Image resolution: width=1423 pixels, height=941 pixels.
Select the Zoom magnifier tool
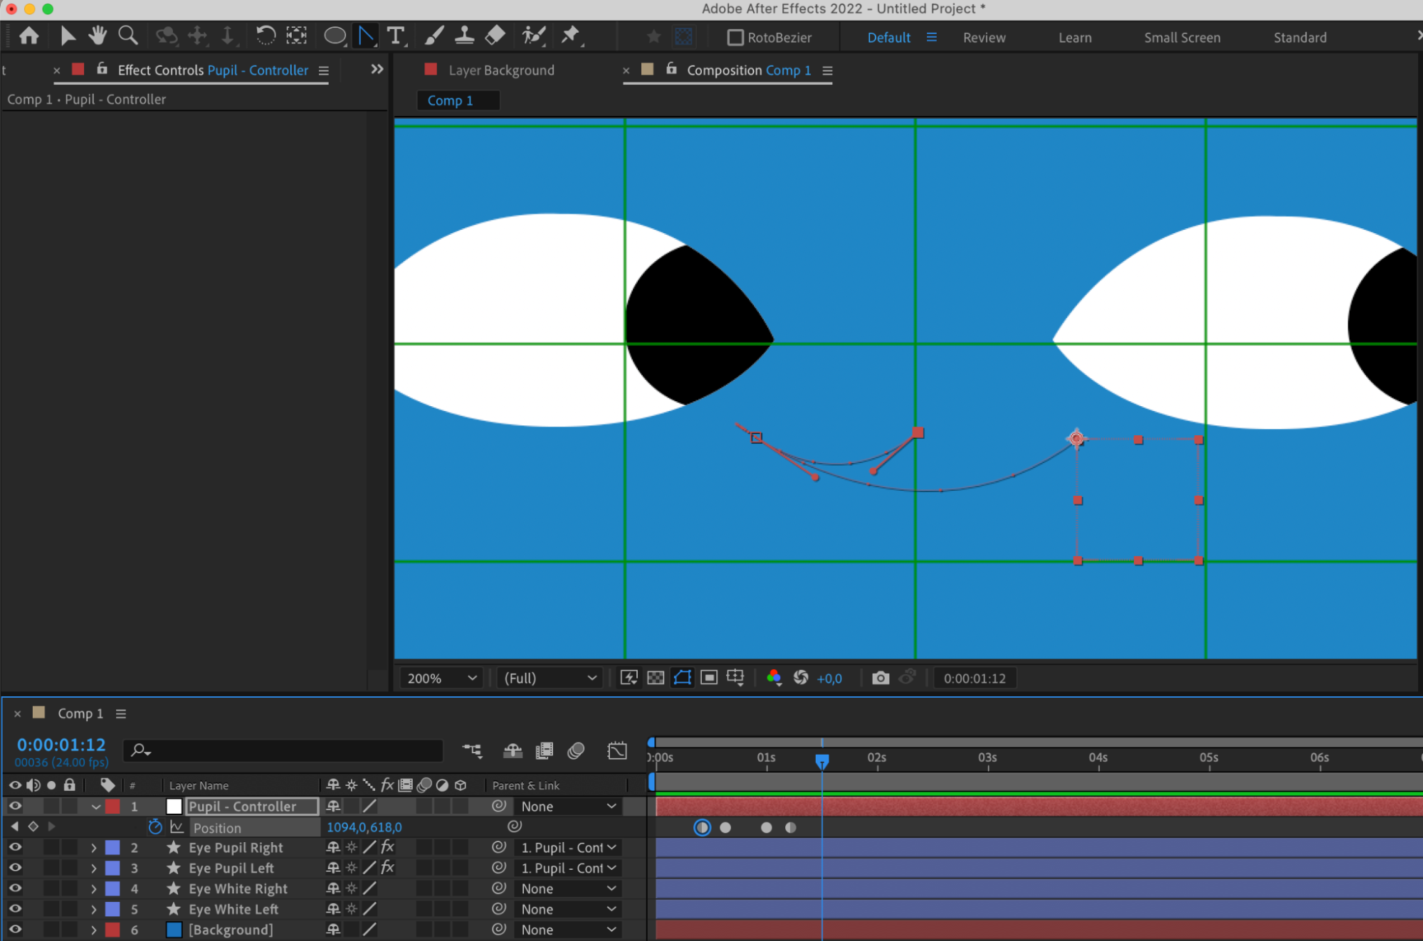128,36
